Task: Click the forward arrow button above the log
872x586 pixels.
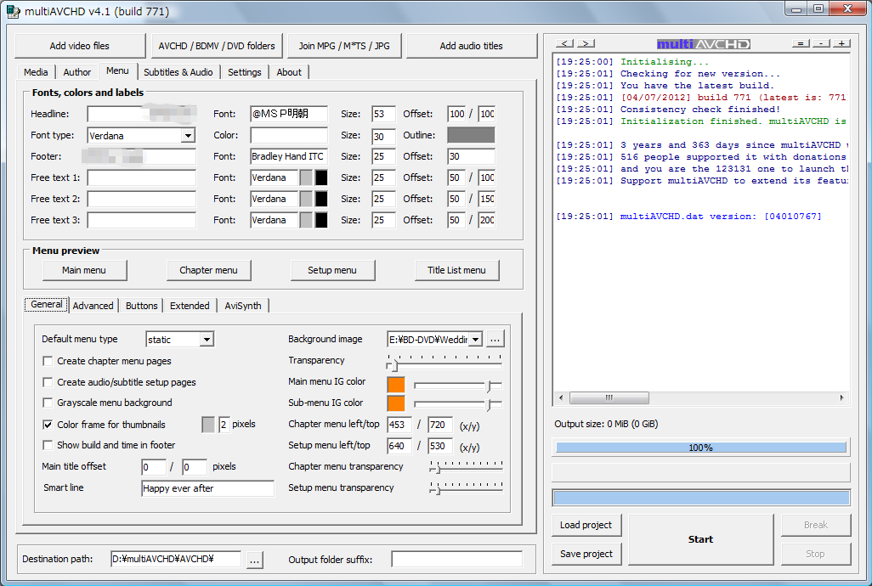Action: 586,43
